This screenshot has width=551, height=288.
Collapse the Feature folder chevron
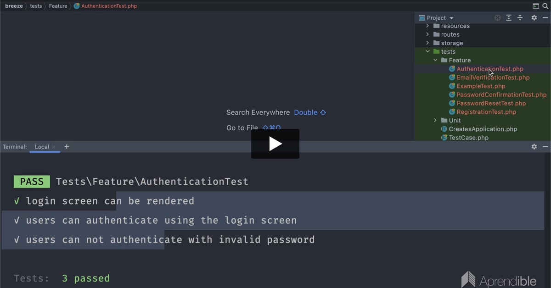point(435,60)
